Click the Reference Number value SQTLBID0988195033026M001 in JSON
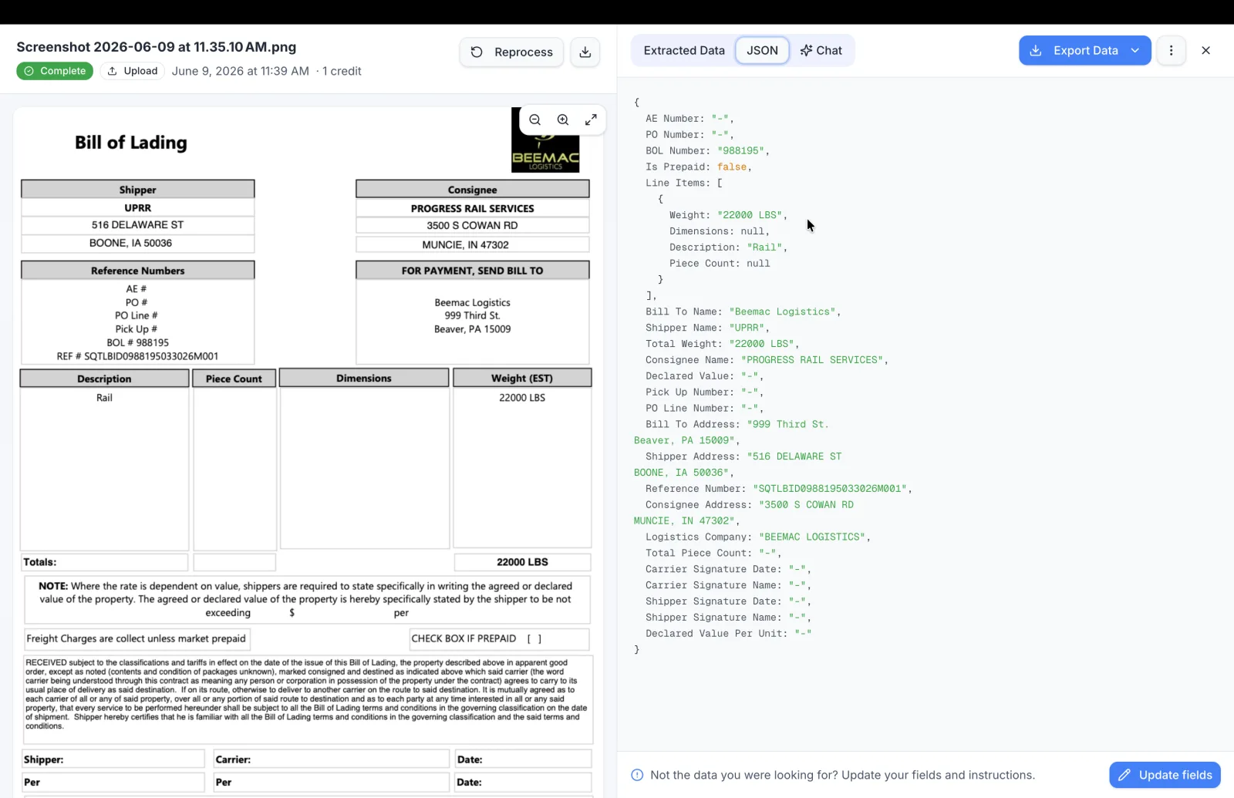1234x798 pixels. tap(830, 489)
